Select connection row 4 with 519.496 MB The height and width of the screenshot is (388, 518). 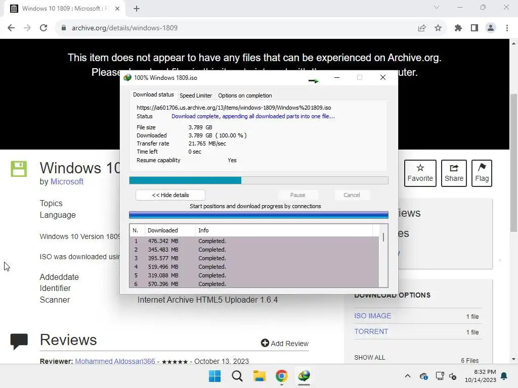[254, 267]
